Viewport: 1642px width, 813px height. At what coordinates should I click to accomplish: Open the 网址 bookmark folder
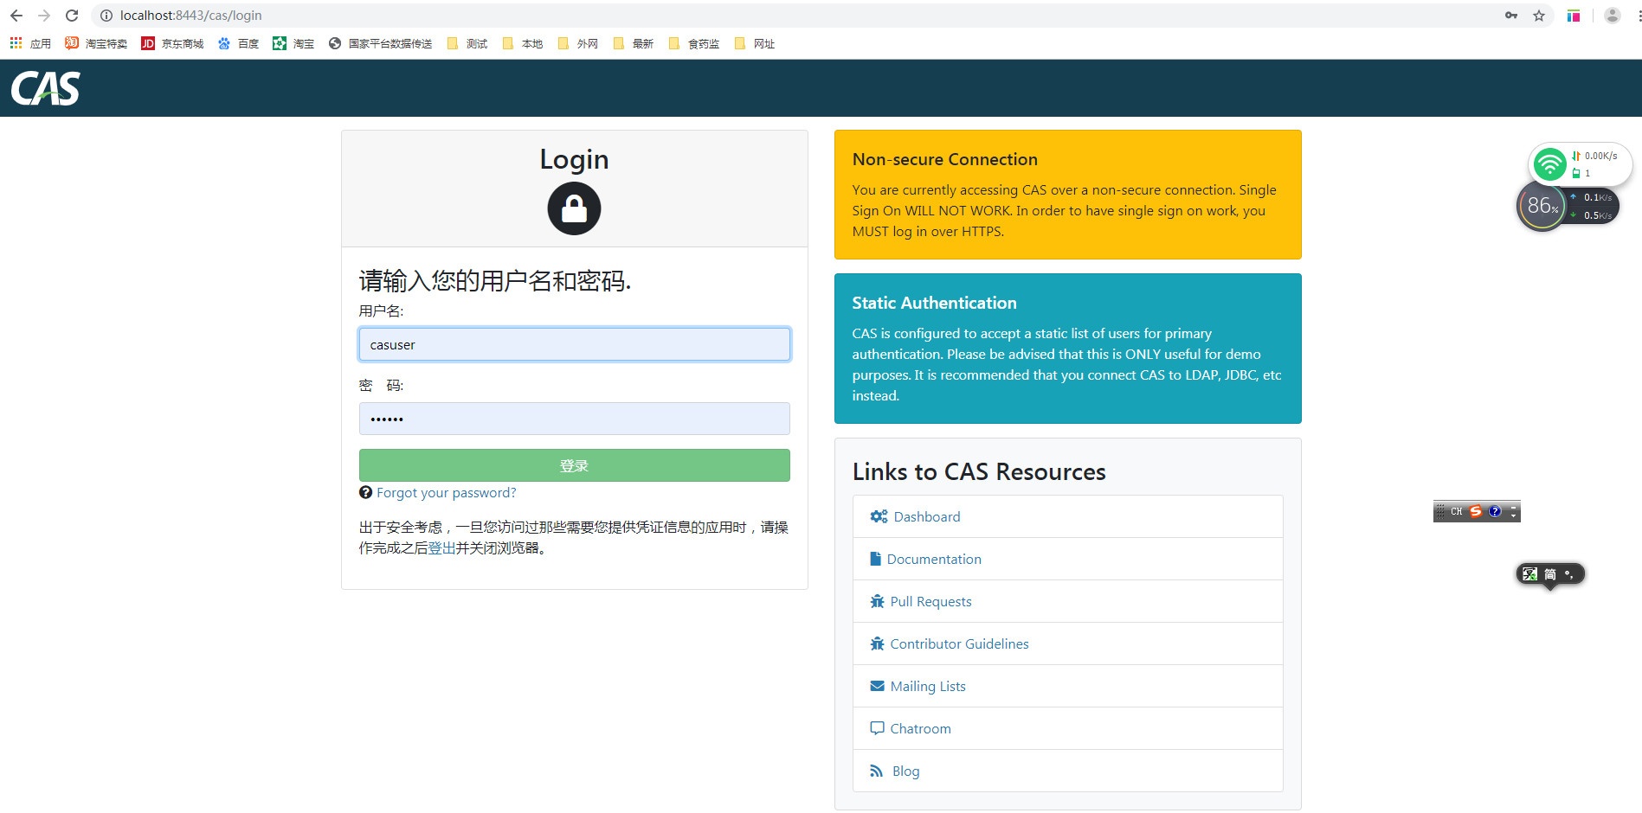click(x=755, y=43)
